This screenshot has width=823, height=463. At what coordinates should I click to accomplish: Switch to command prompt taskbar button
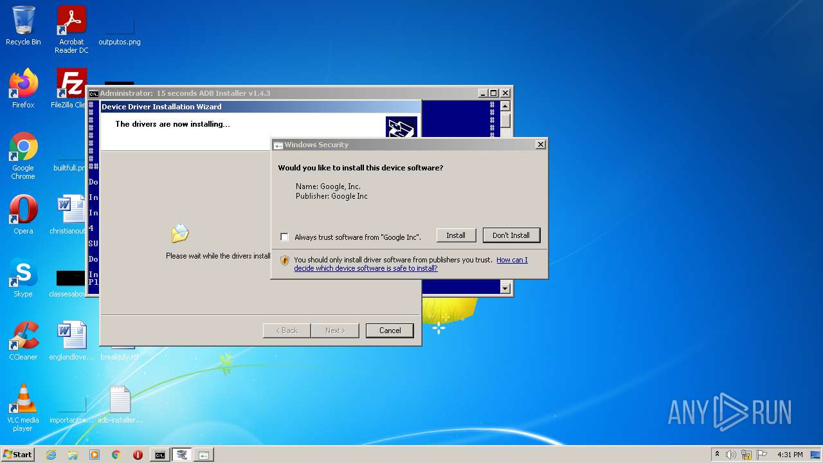[x=159, y=455]
